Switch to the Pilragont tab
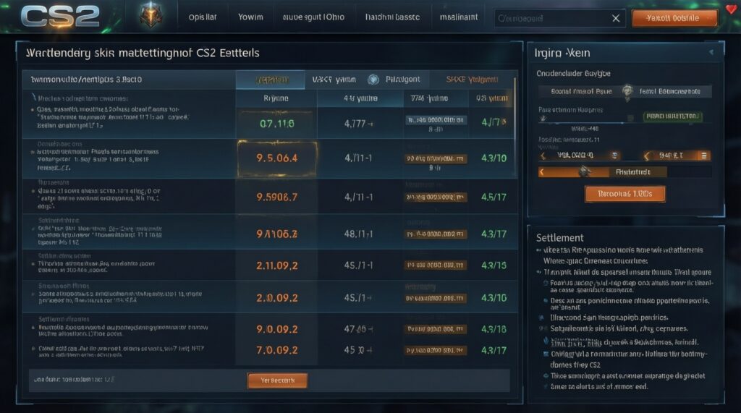Image resolution: width=741 pixels, height=413 pixels. coord(402,80)
